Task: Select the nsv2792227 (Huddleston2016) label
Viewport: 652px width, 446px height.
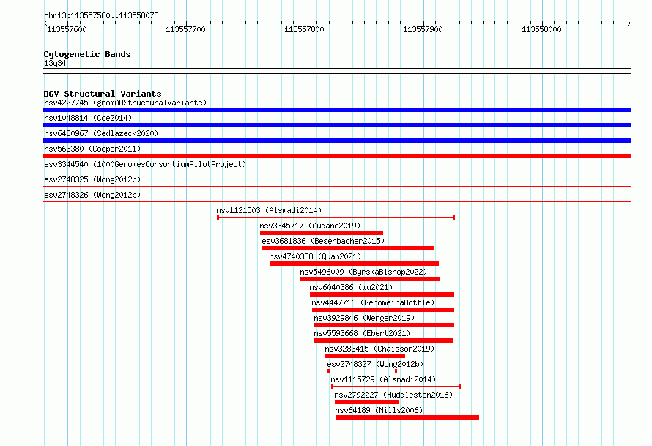Action: 393,395
